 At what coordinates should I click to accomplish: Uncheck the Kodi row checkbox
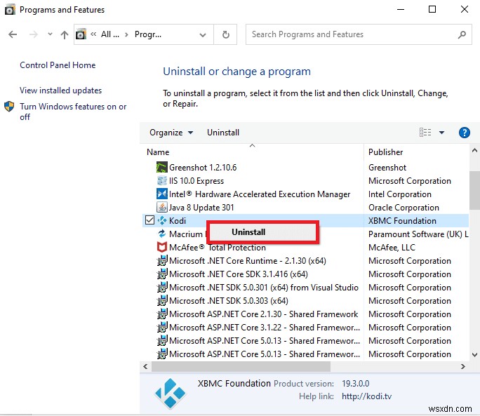(149, 220)
